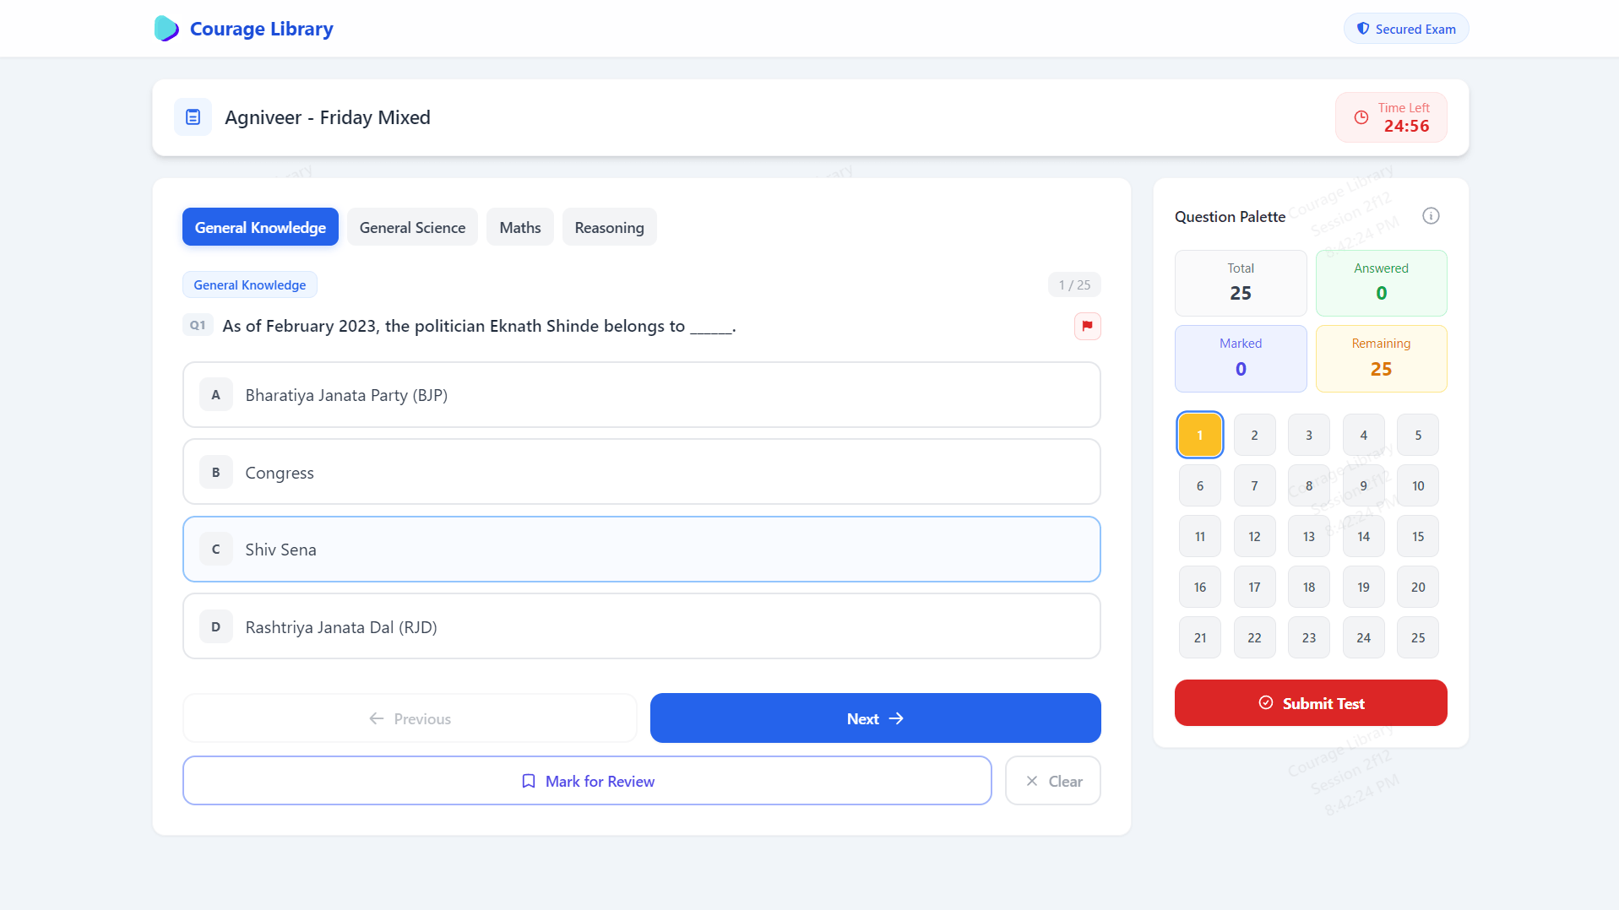Switch to the Maths section

point(520,227)
